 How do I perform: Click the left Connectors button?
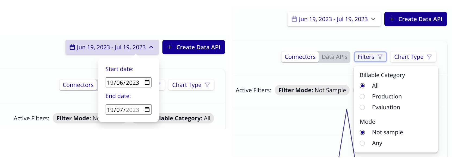[78, 85]
